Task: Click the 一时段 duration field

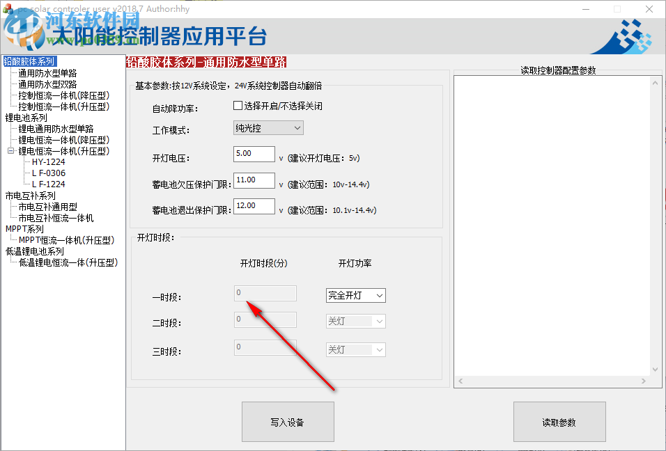Action: [265, 293]
